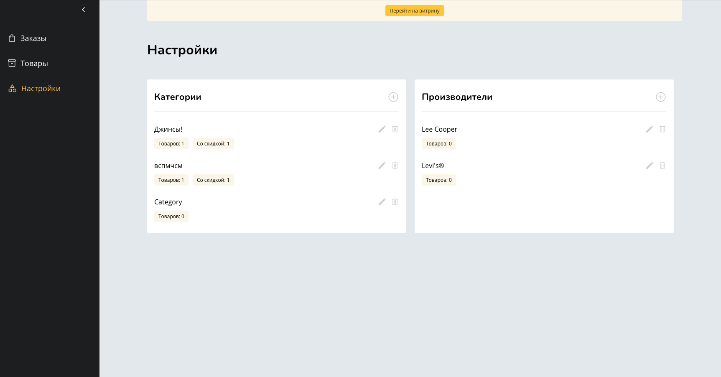Click the Товаров: 0 badge under Category
The height and width of the screenshot is (377, 721).
point(171,216)
